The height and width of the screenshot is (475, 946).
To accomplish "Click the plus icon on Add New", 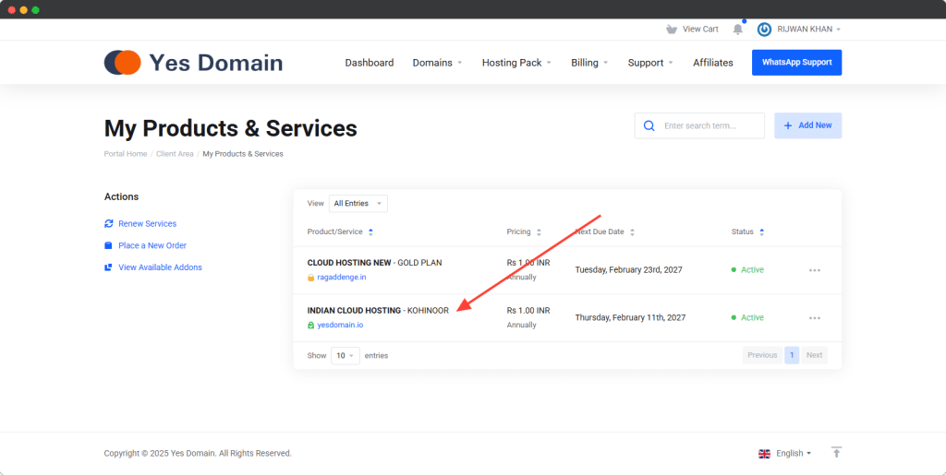I will click(788, 125).
